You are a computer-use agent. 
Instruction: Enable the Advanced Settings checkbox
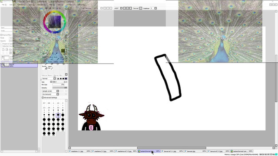[43, 97]
